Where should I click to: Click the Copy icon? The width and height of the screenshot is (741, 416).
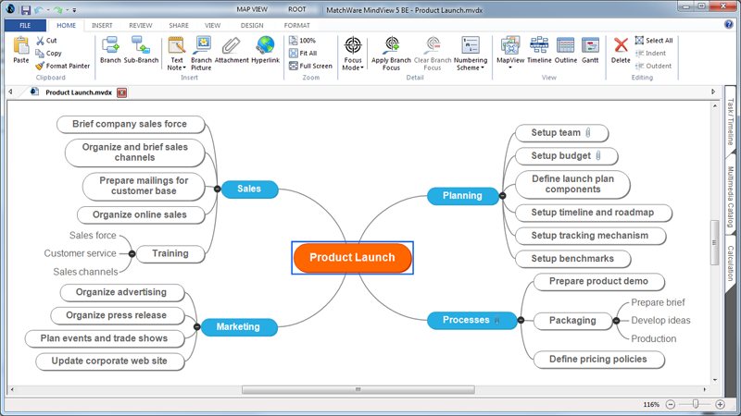click(x=40, y=54)
